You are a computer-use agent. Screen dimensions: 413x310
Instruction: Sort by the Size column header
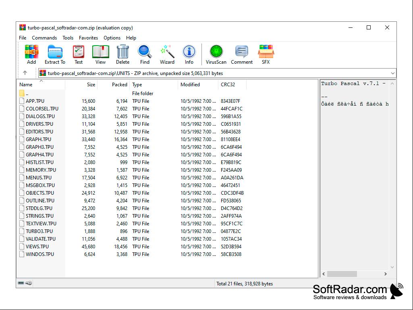[81, 84]
